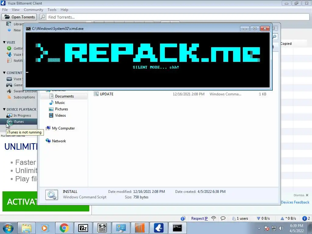Click the Vuze frog taskbar icon

(159, 228)
